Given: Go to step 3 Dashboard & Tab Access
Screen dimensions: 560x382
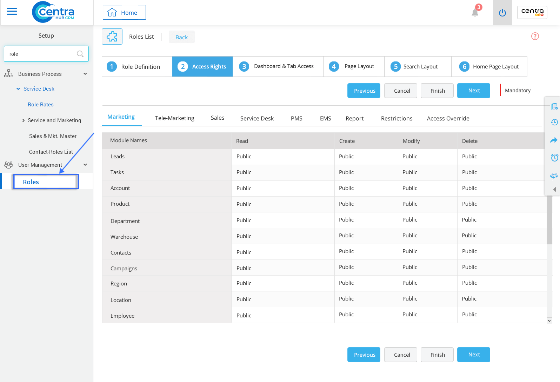Looking at the screenshot, I should click(x=278, y=66).
